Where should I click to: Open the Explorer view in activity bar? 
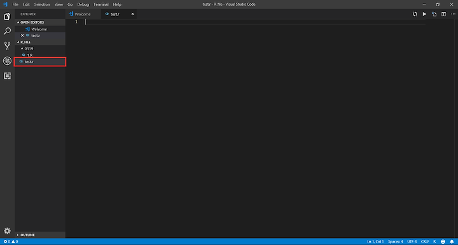click(x=7, y=17)
